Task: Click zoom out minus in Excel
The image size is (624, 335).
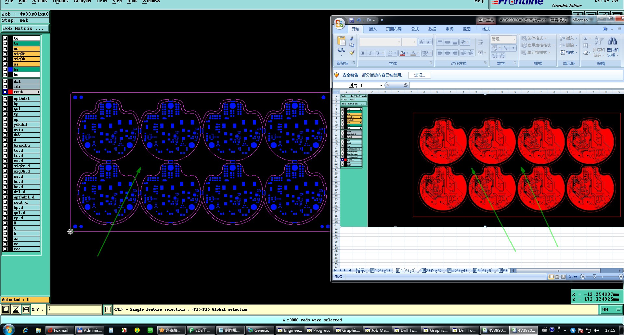Action: [x=583, y=277]
